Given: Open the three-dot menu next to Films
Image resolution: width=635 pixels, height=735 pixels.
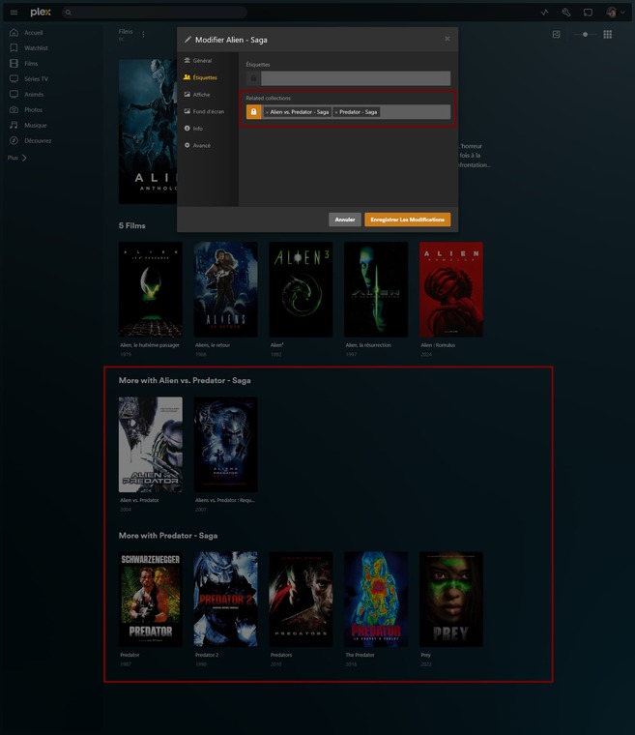Looking at the screenshot, I should (x=143, y=34).
